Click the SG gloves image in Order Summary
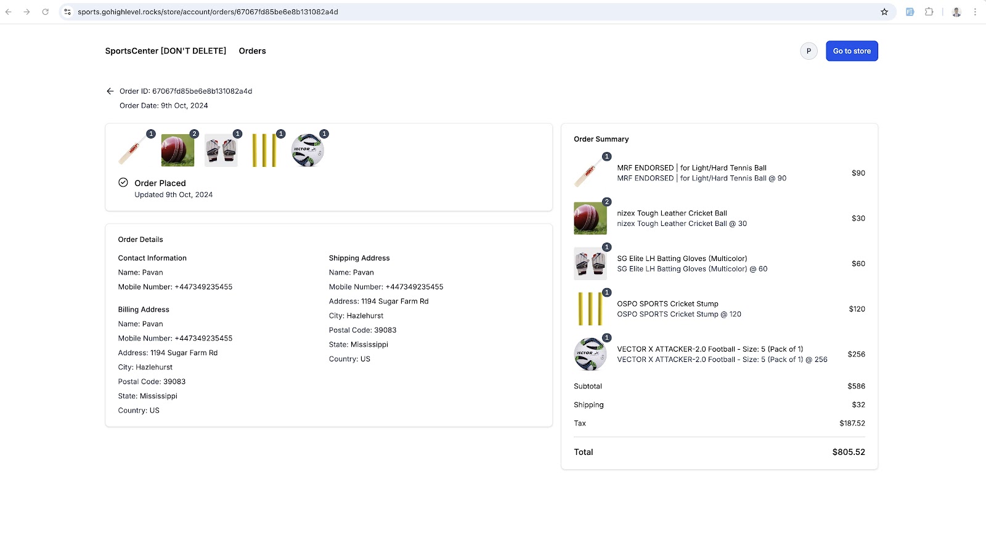Screen dimensions: 986x535 [x=590, y=263]
